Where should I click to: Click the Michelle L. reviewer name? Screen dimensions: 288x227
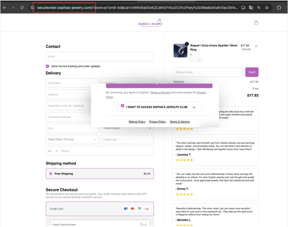[183, 220]
